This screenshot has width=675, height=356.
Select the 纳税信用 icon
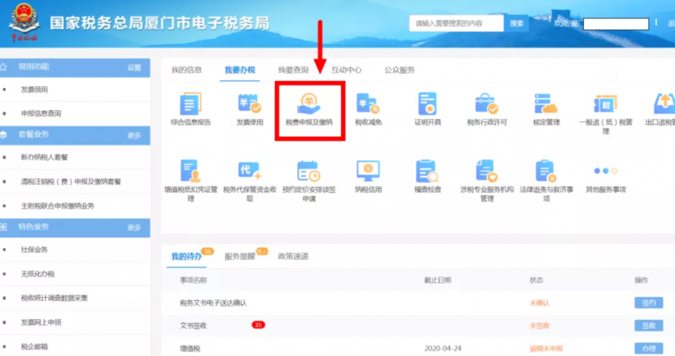tap(368, 172)
